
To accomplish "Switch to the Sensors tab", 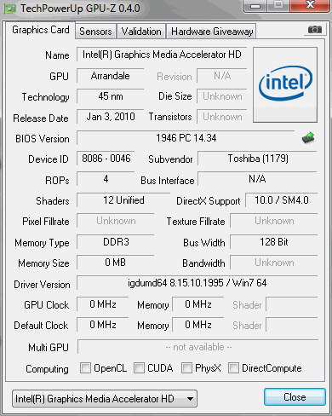I will tap(95, 32).
